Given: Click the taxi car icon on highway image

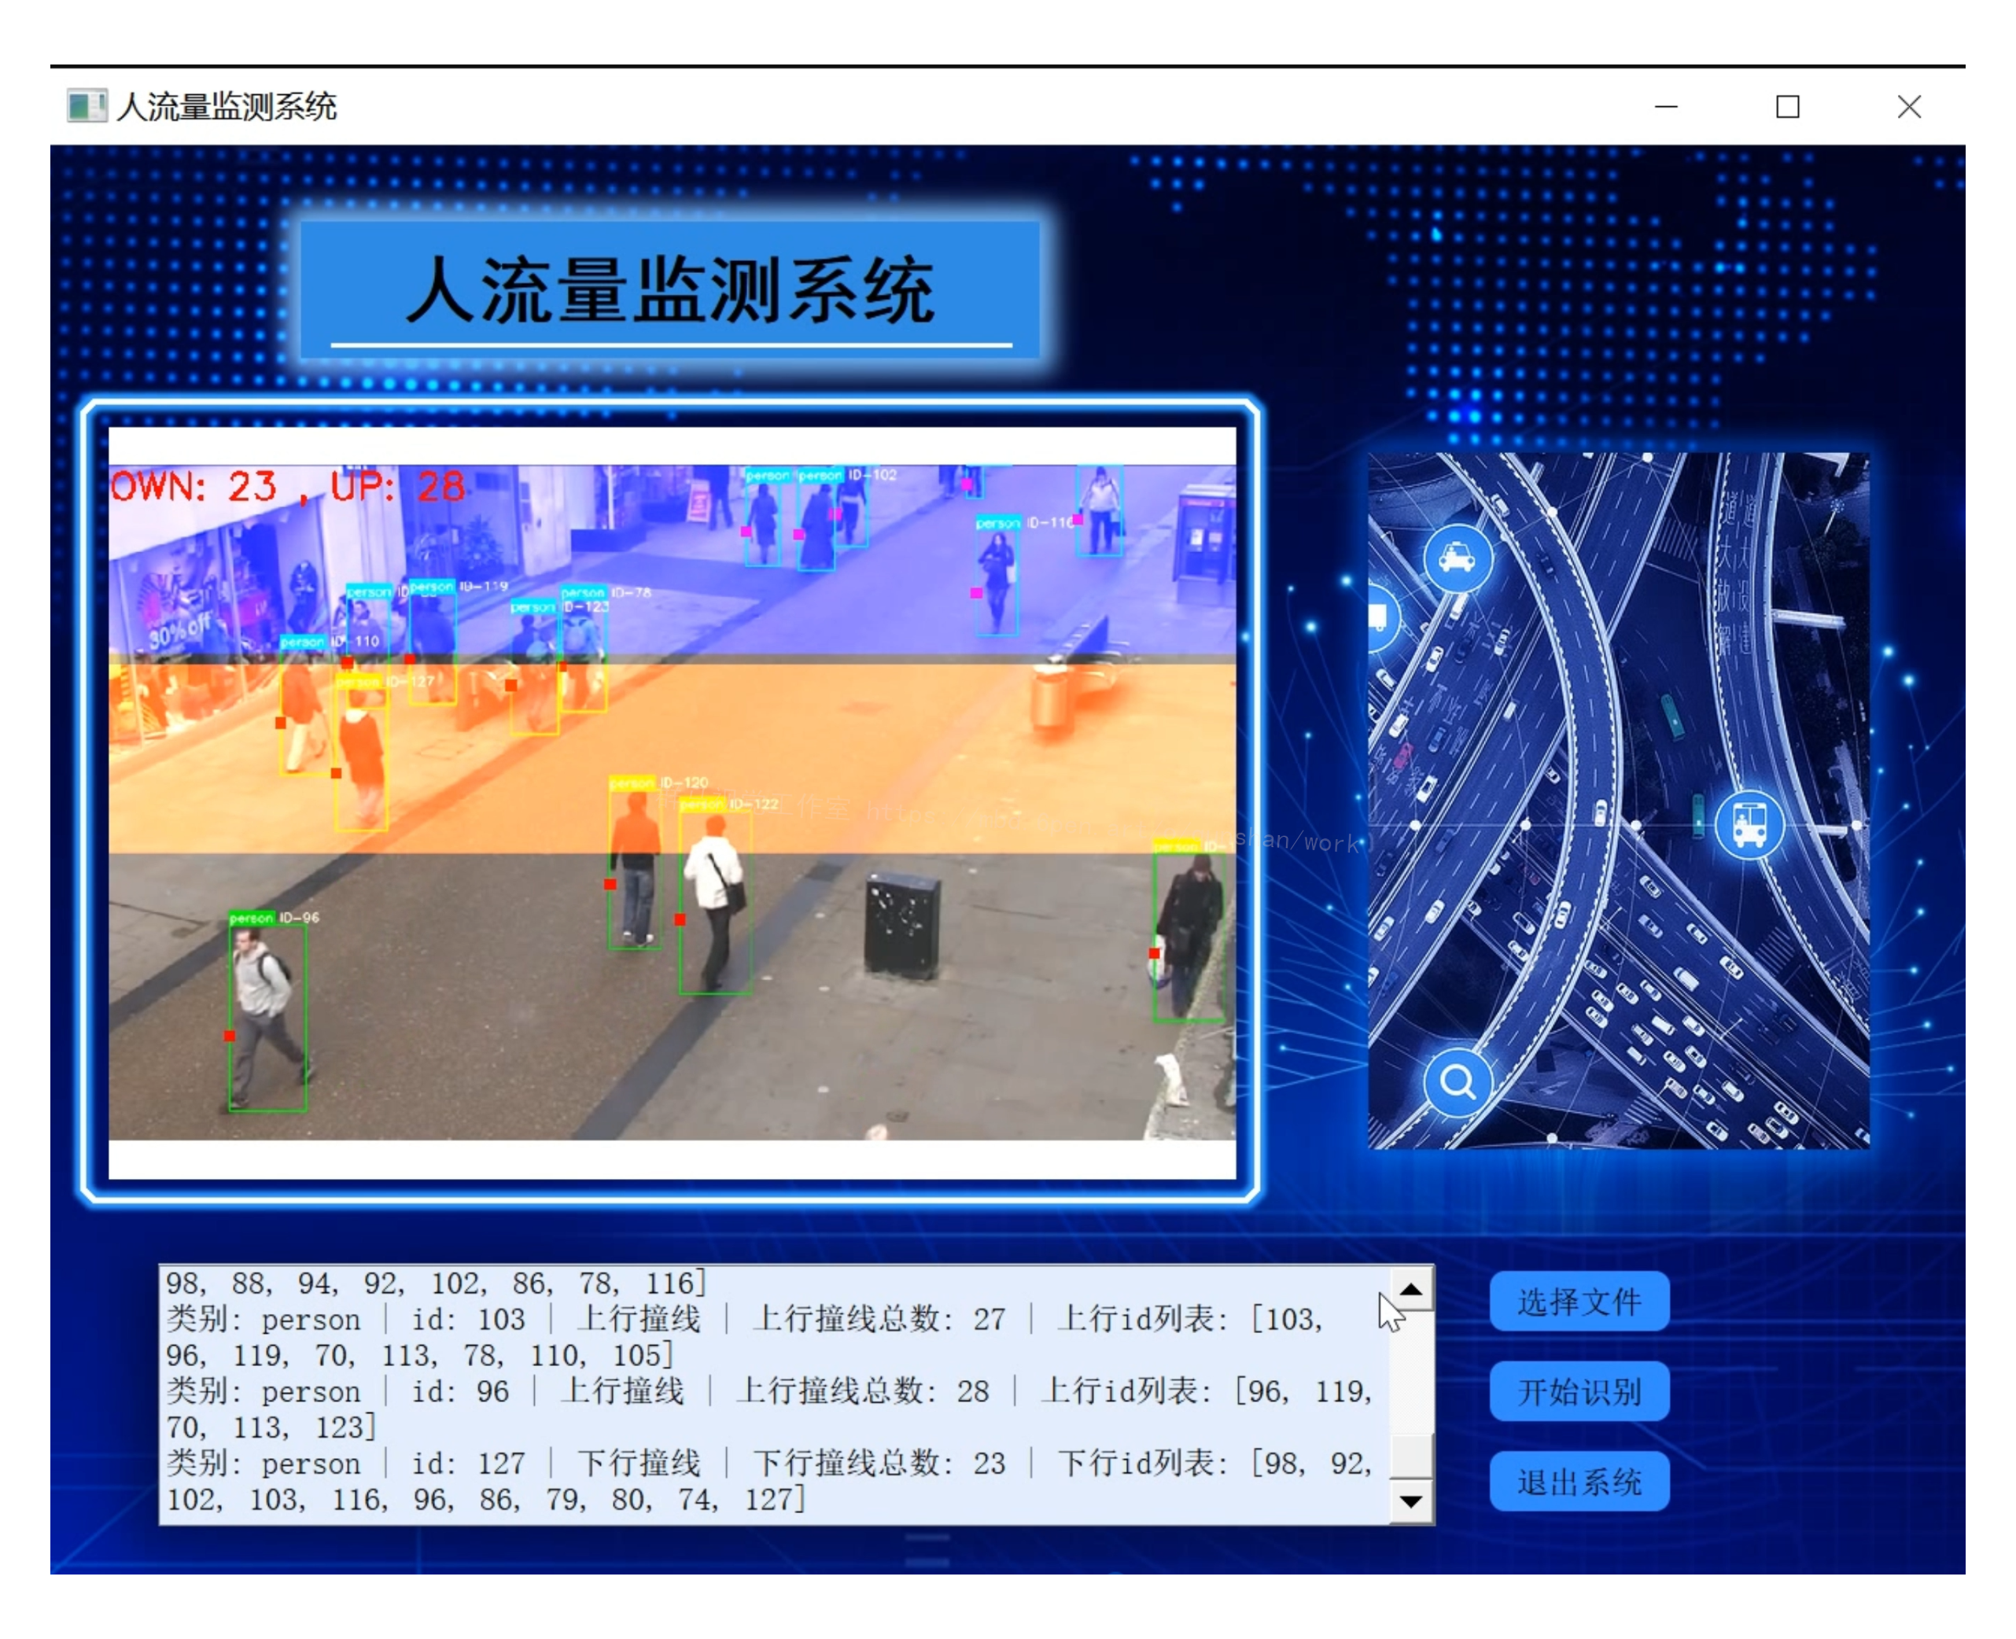Looking at the screenshot, I should (1458, 558).
